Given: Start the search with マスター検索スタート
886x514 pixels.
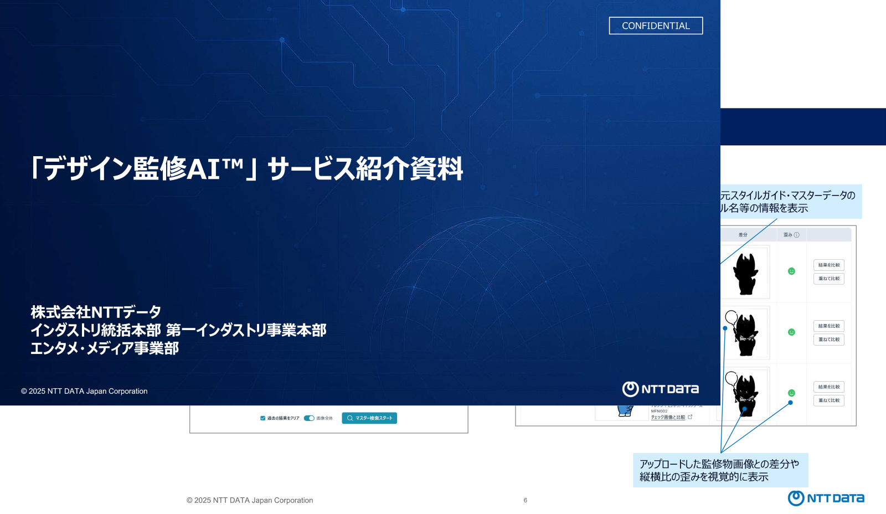Looking at the screenshot, I should (369, 418).
